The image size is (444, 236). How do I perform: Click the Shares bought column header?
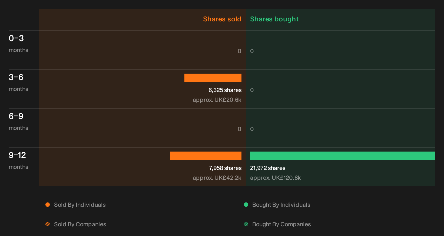(x=274, y=19)
